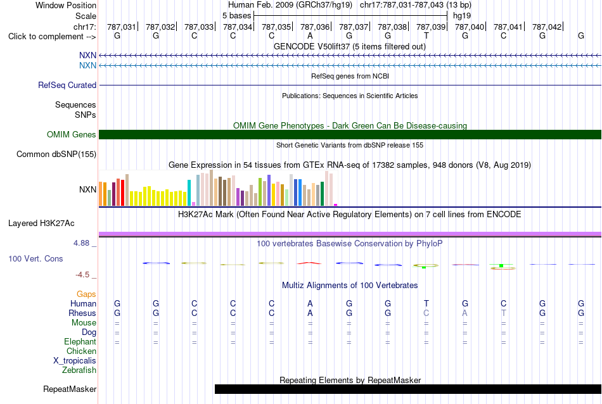Click the Sequences track label
Screen dimensions: 602x404
click(75, 104)
